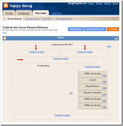Click the Tambah dan Susun Elemen Halaman heading
Image resolution: width=123 pixels, height=126 pixels.
25,27
